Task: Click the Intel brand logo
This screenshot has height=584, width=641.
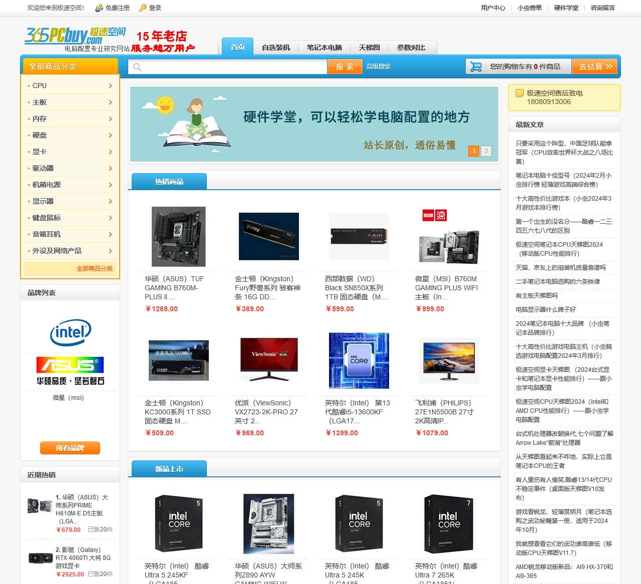Action: click(70, 332)
